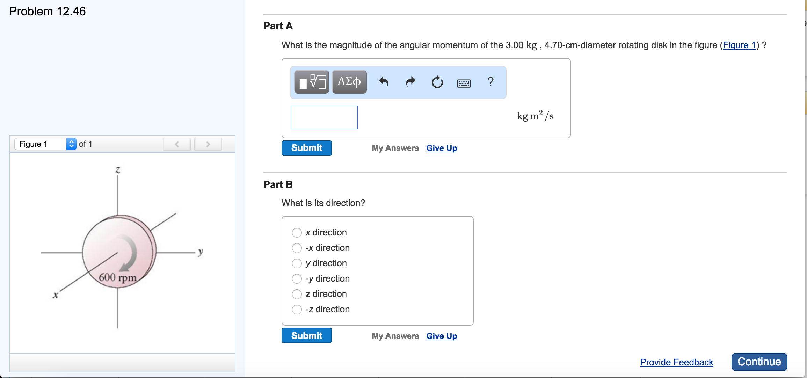
Task: Click the Part A answer input box
Action: point(323,117)
